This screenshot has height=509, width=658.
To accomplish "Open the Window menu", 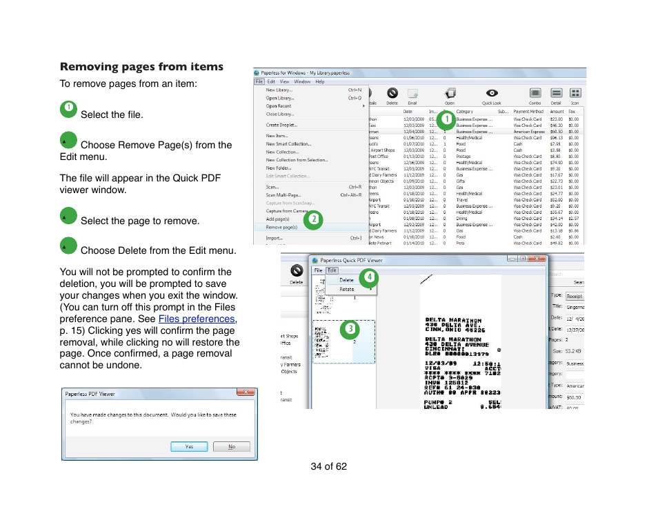I will click(x=302, y=81).
